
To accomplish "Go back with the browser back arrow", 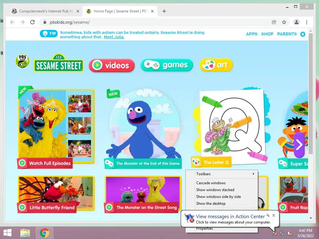I will 12,22.
